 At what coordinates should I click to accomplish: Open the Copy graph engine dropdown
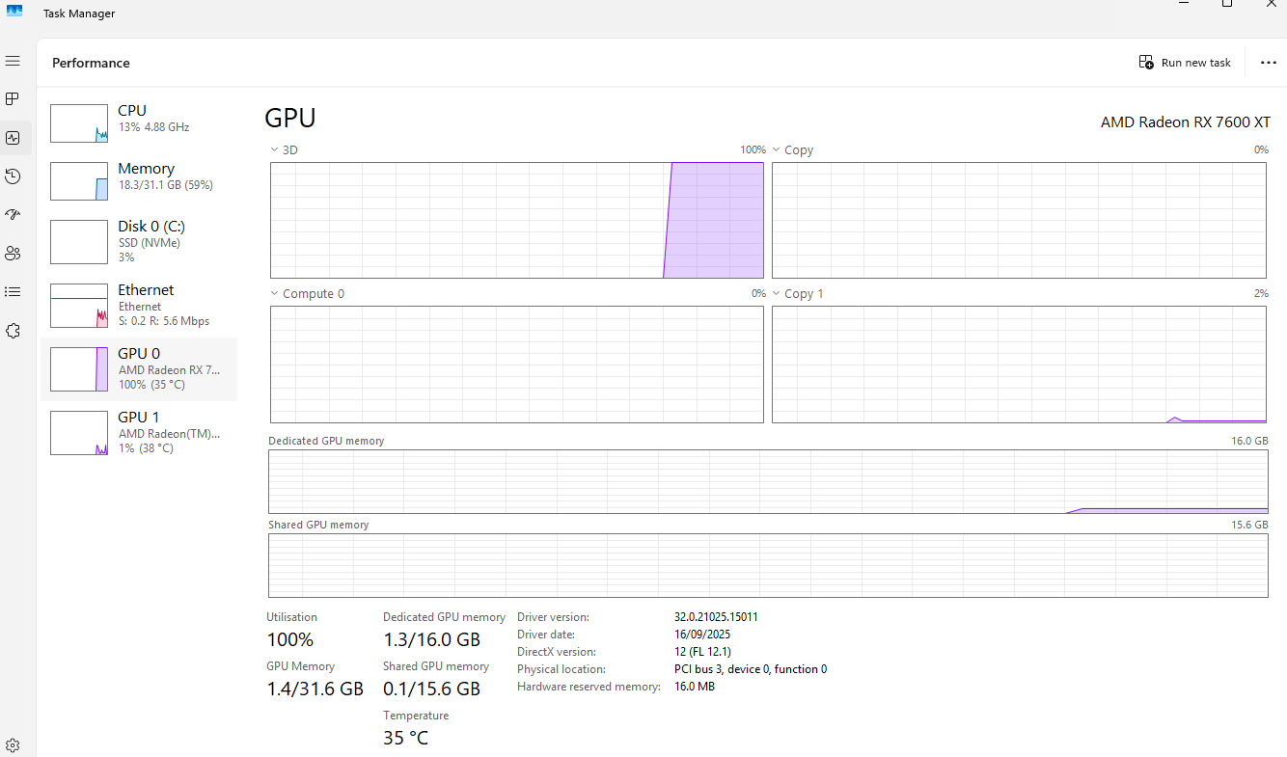click(793, 150)
